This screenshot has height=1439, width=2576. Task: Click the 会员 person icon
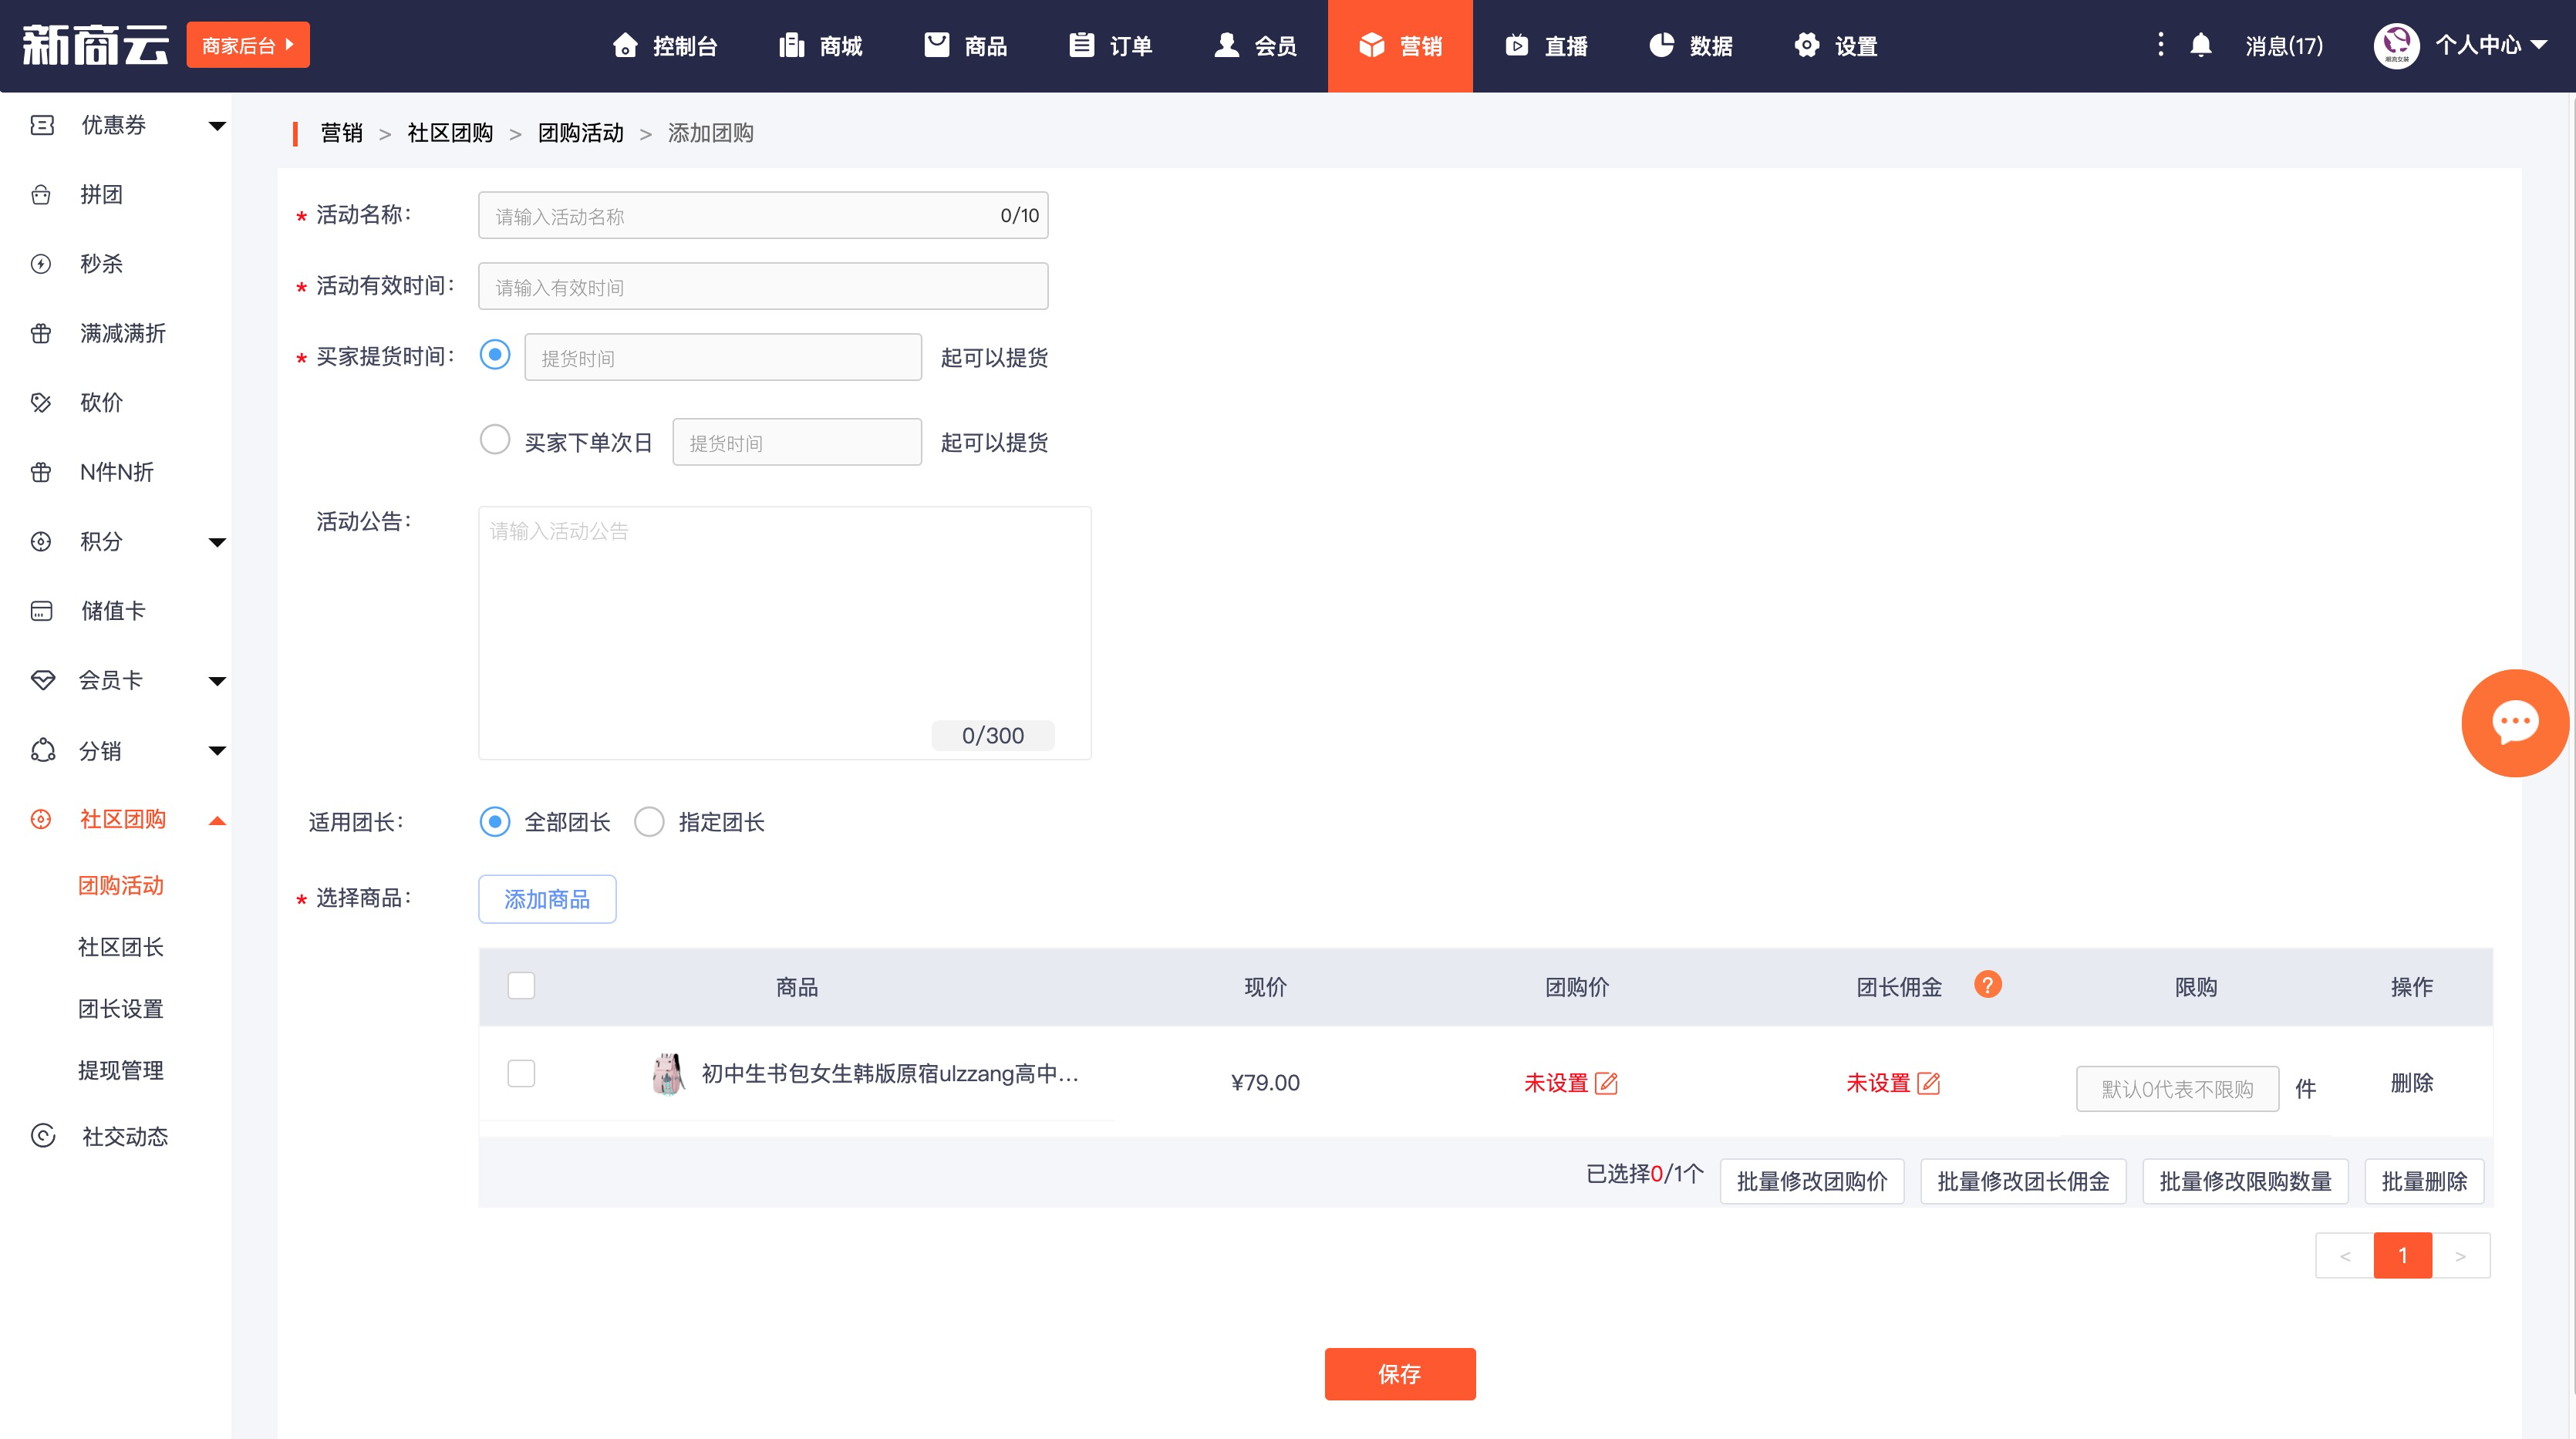[x=1226, y=45]
